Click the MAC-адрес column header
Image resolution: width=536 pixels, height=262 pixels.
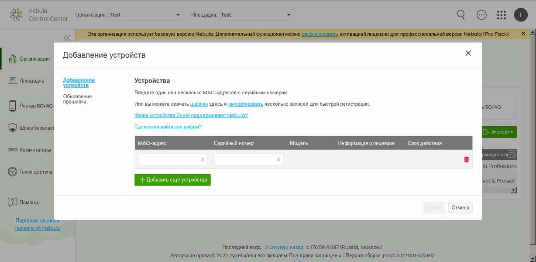(152, 143)
